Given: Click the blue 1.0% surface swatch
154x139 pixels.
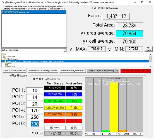Looking at the screenshot, I should pos(74,94).
